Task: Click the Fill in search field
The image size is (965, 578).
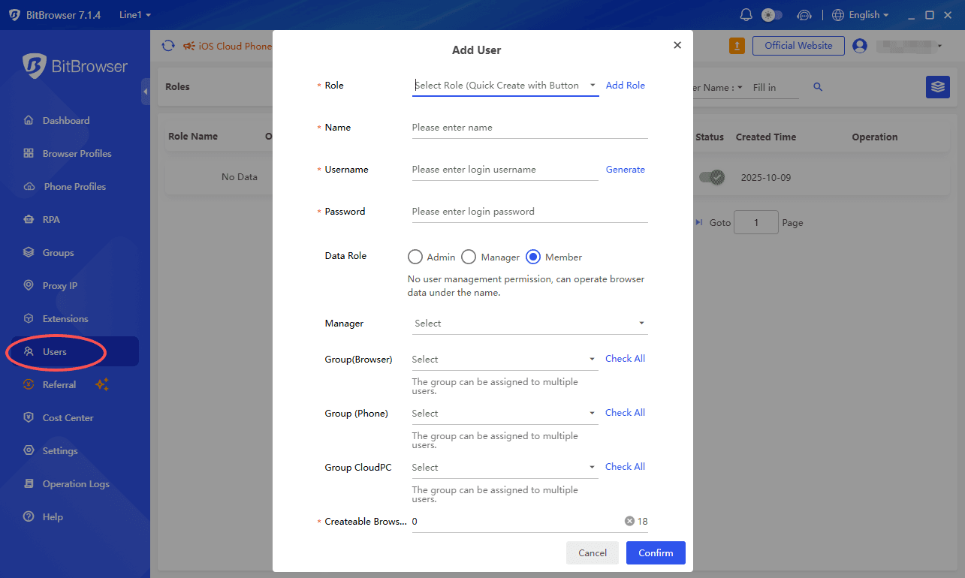Action: 775,87
